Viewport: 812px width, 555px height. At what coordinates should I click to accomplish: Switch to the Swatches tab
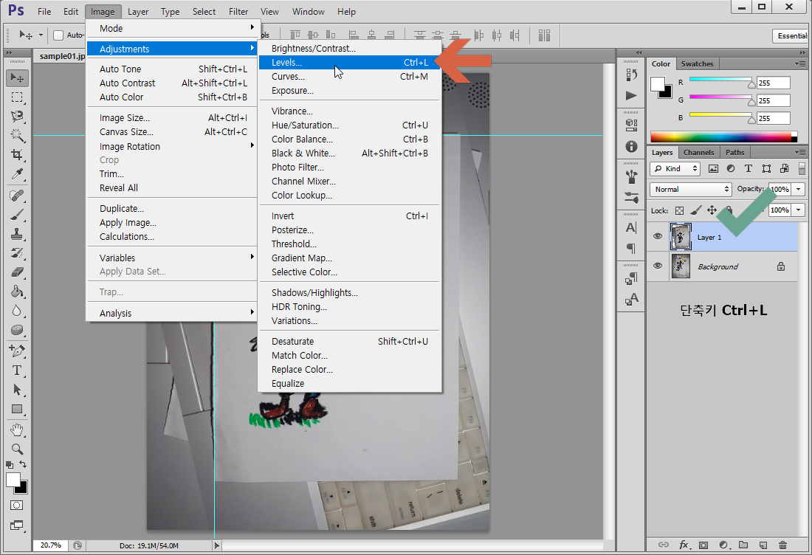tap(697, 63)
